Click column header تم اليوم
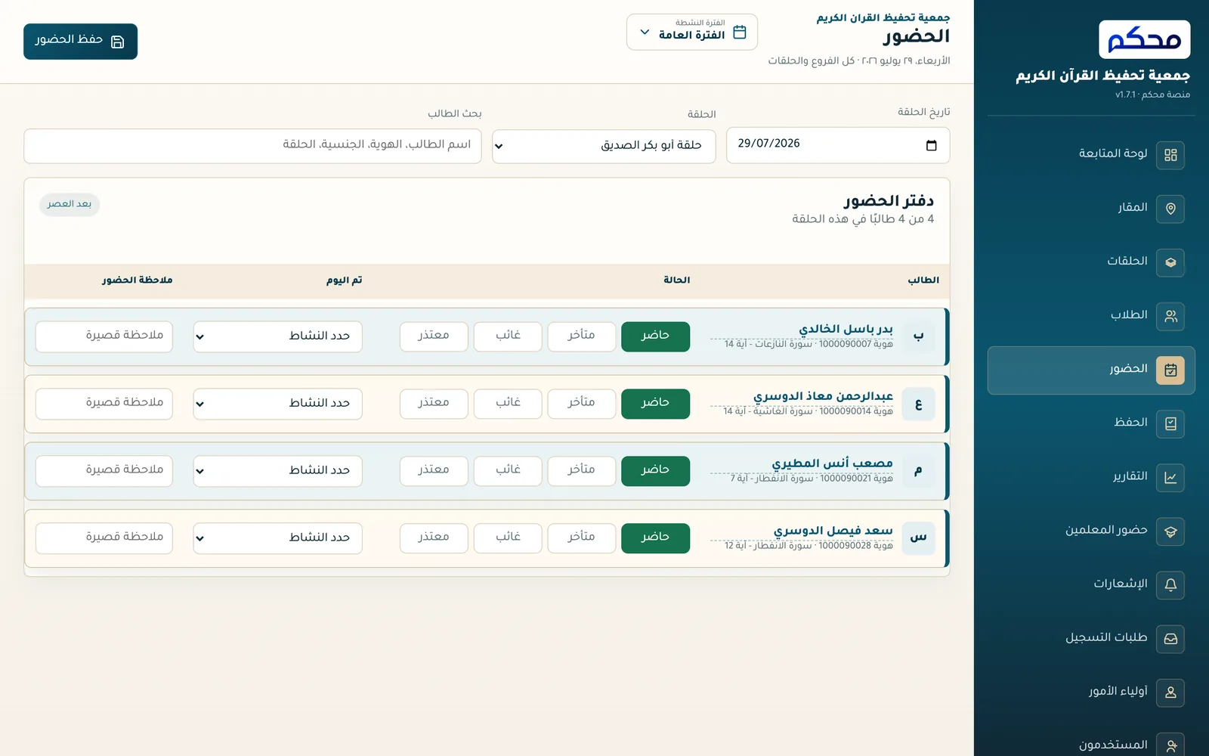Viewport: 1209px width, 756px height. point(344,280)
